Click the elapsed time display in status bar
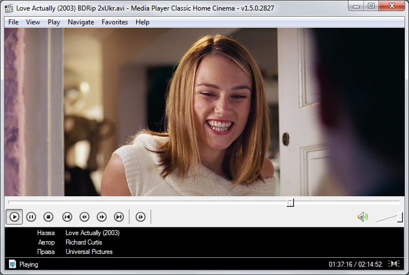 coord(340,264)
